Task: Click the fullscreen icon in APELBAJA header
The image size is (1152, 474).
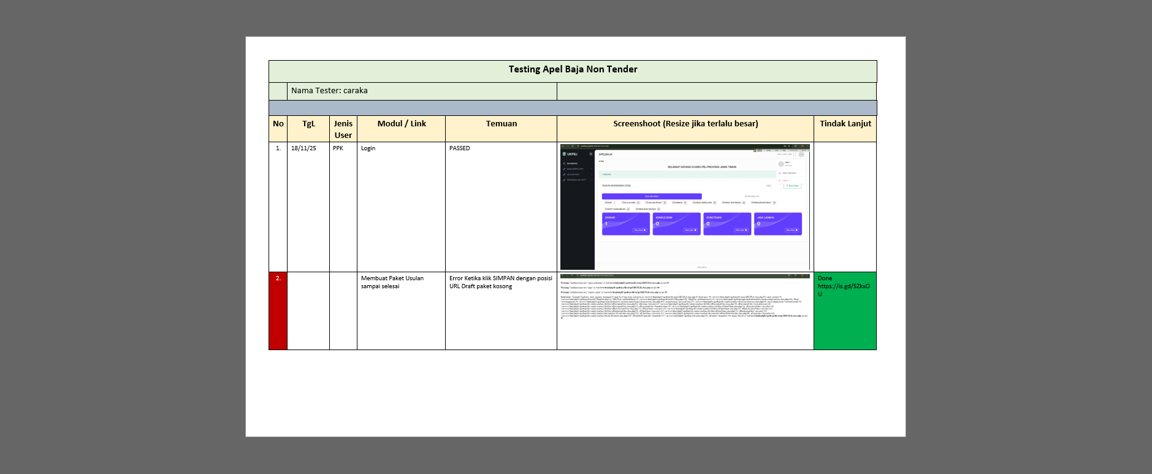Action: 795,155
